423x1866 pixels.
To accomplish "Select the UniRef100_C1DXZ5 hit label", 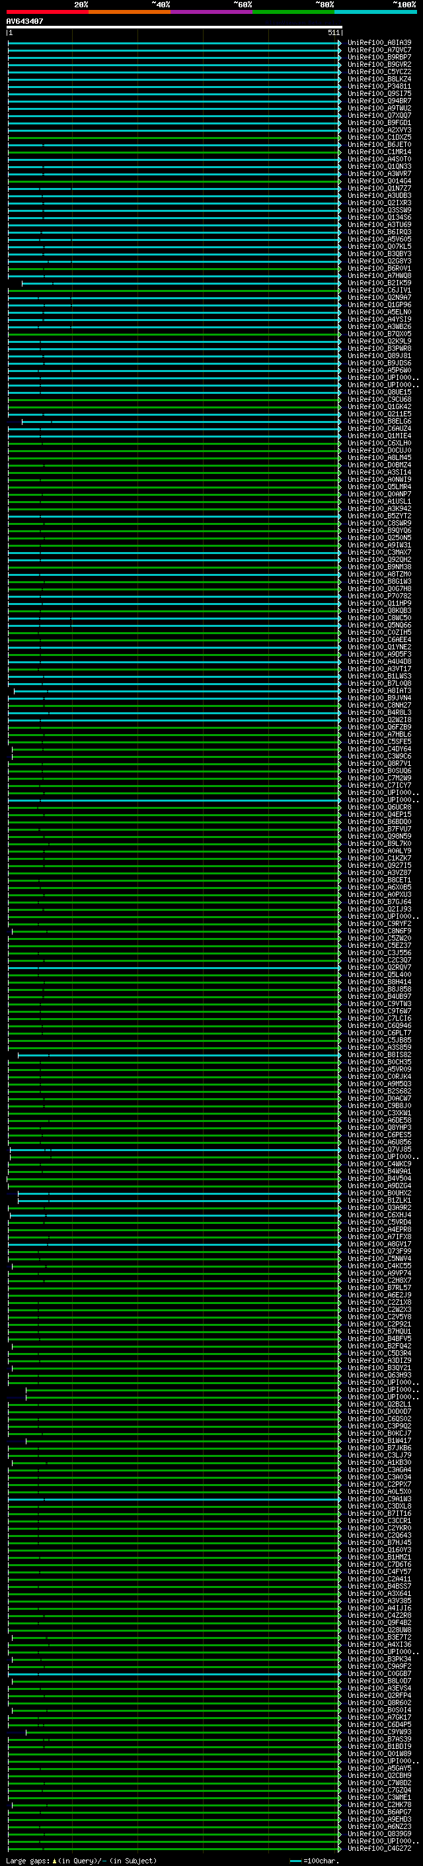I will 379,138.
